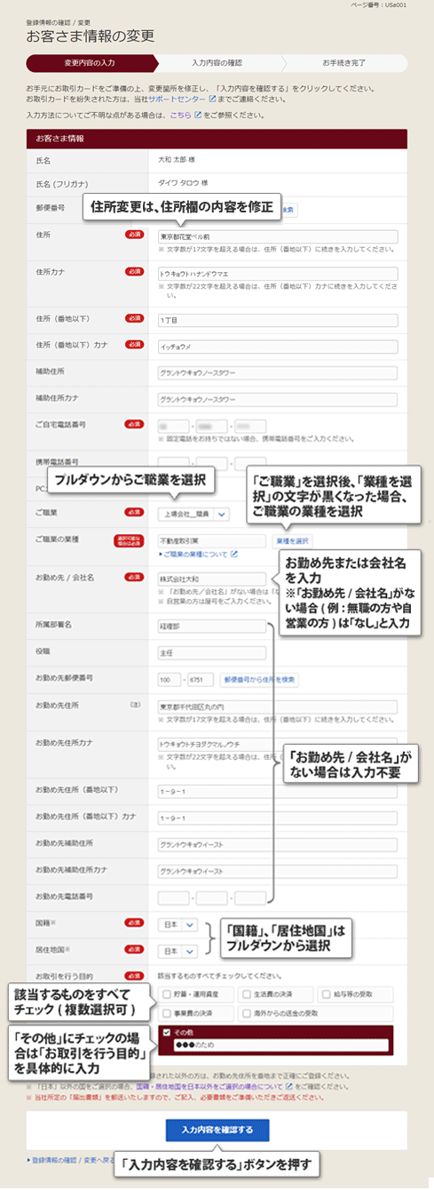Click the お勤め先 / 会社名 input field
Screen dimensions: 434x1190
pyautogui.click(x=211, y=579)
